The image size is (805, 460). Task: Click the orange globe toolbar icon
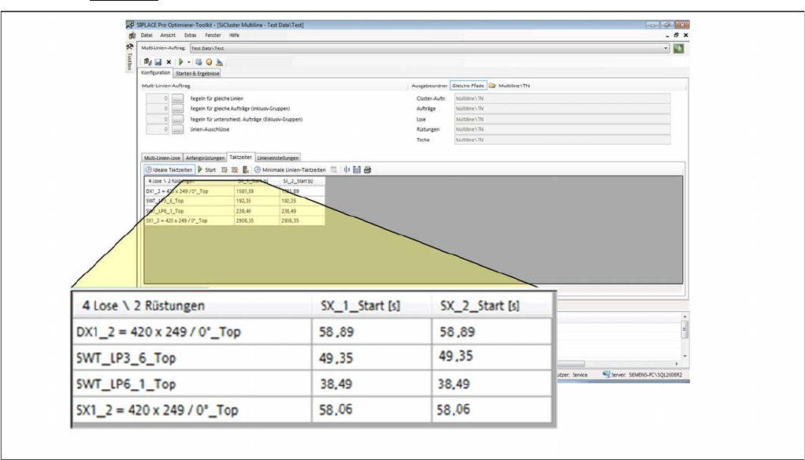[x=209, y=61]
